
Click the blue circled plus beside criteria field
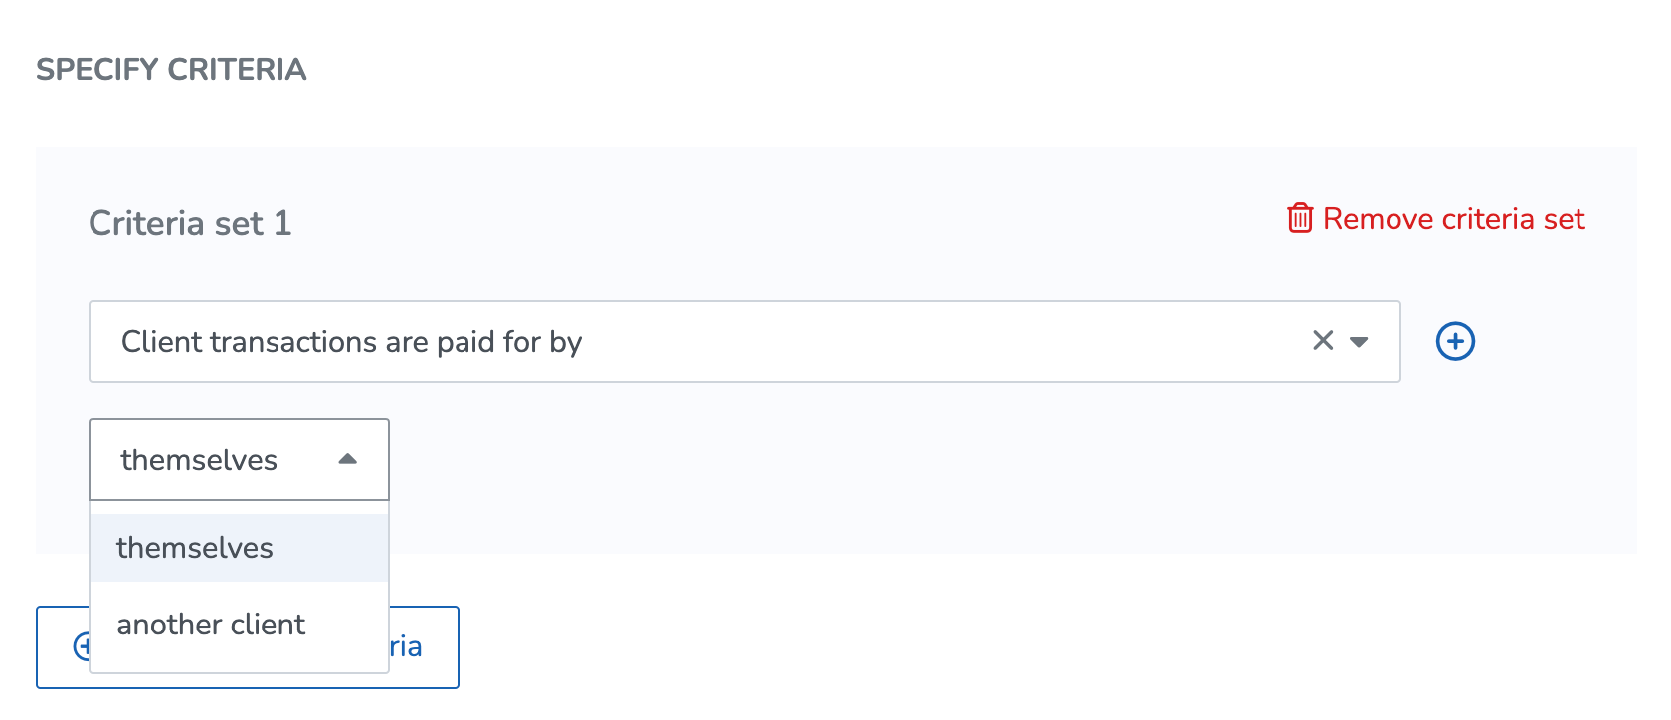[1455, 342]
